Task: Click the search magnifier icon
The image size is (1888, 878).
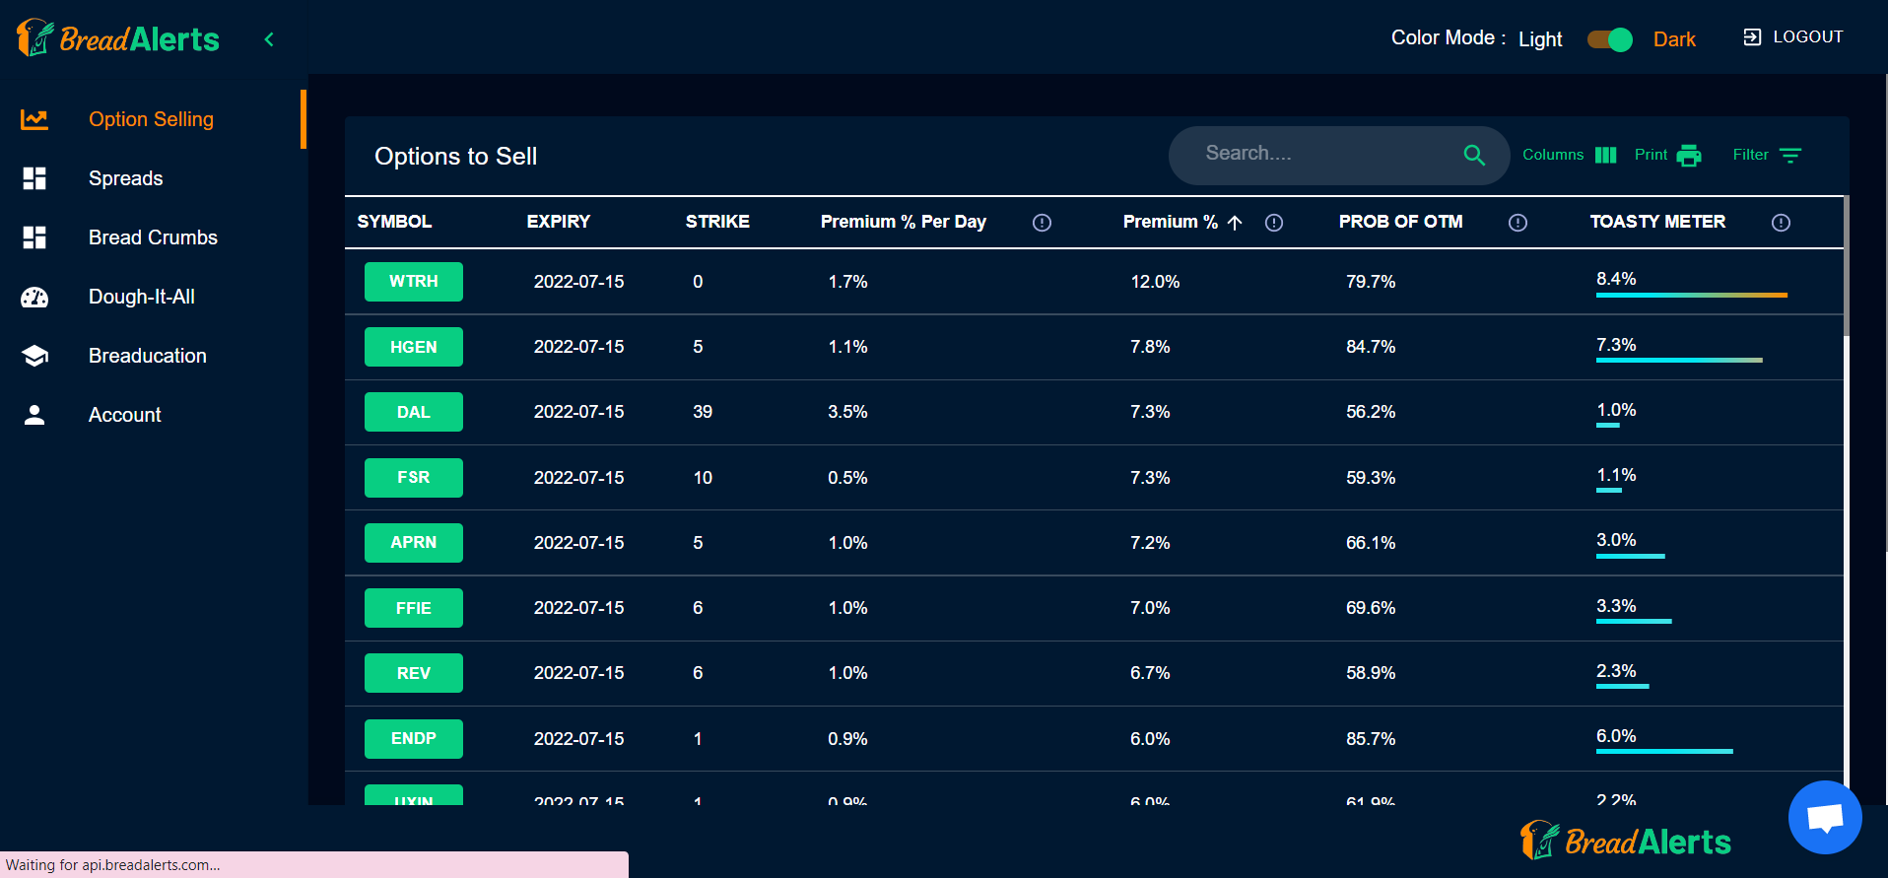Action: 1474,155
